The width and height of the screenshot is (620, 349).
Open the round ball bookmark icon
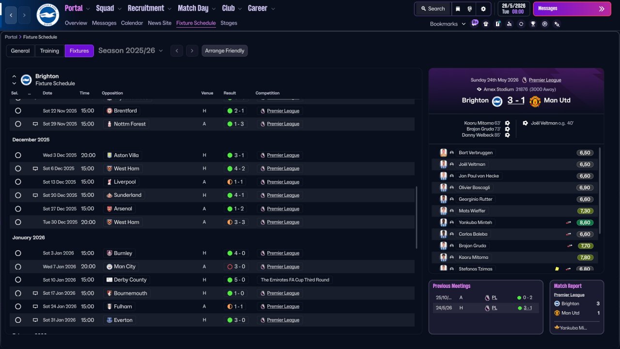pyautogui.click(x=545, y=24)
